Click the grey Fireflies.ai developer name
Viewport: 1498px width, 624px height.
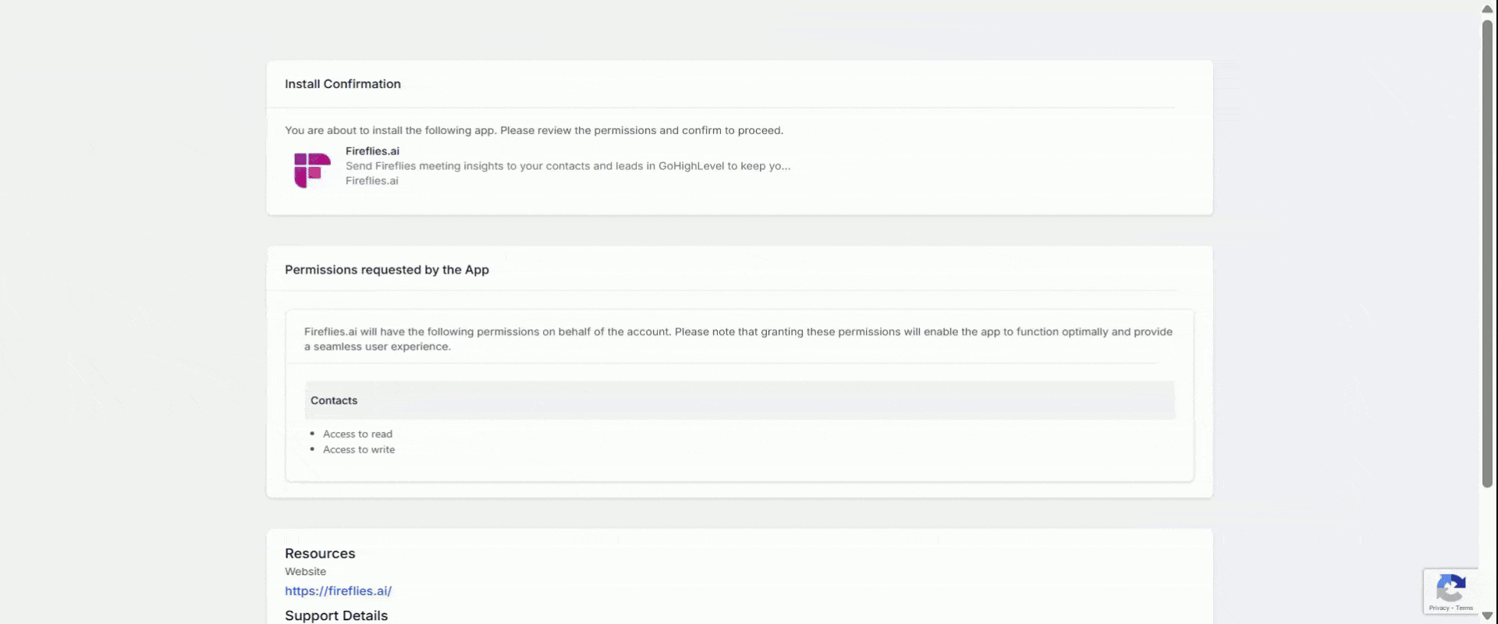[x=371, y=181]
